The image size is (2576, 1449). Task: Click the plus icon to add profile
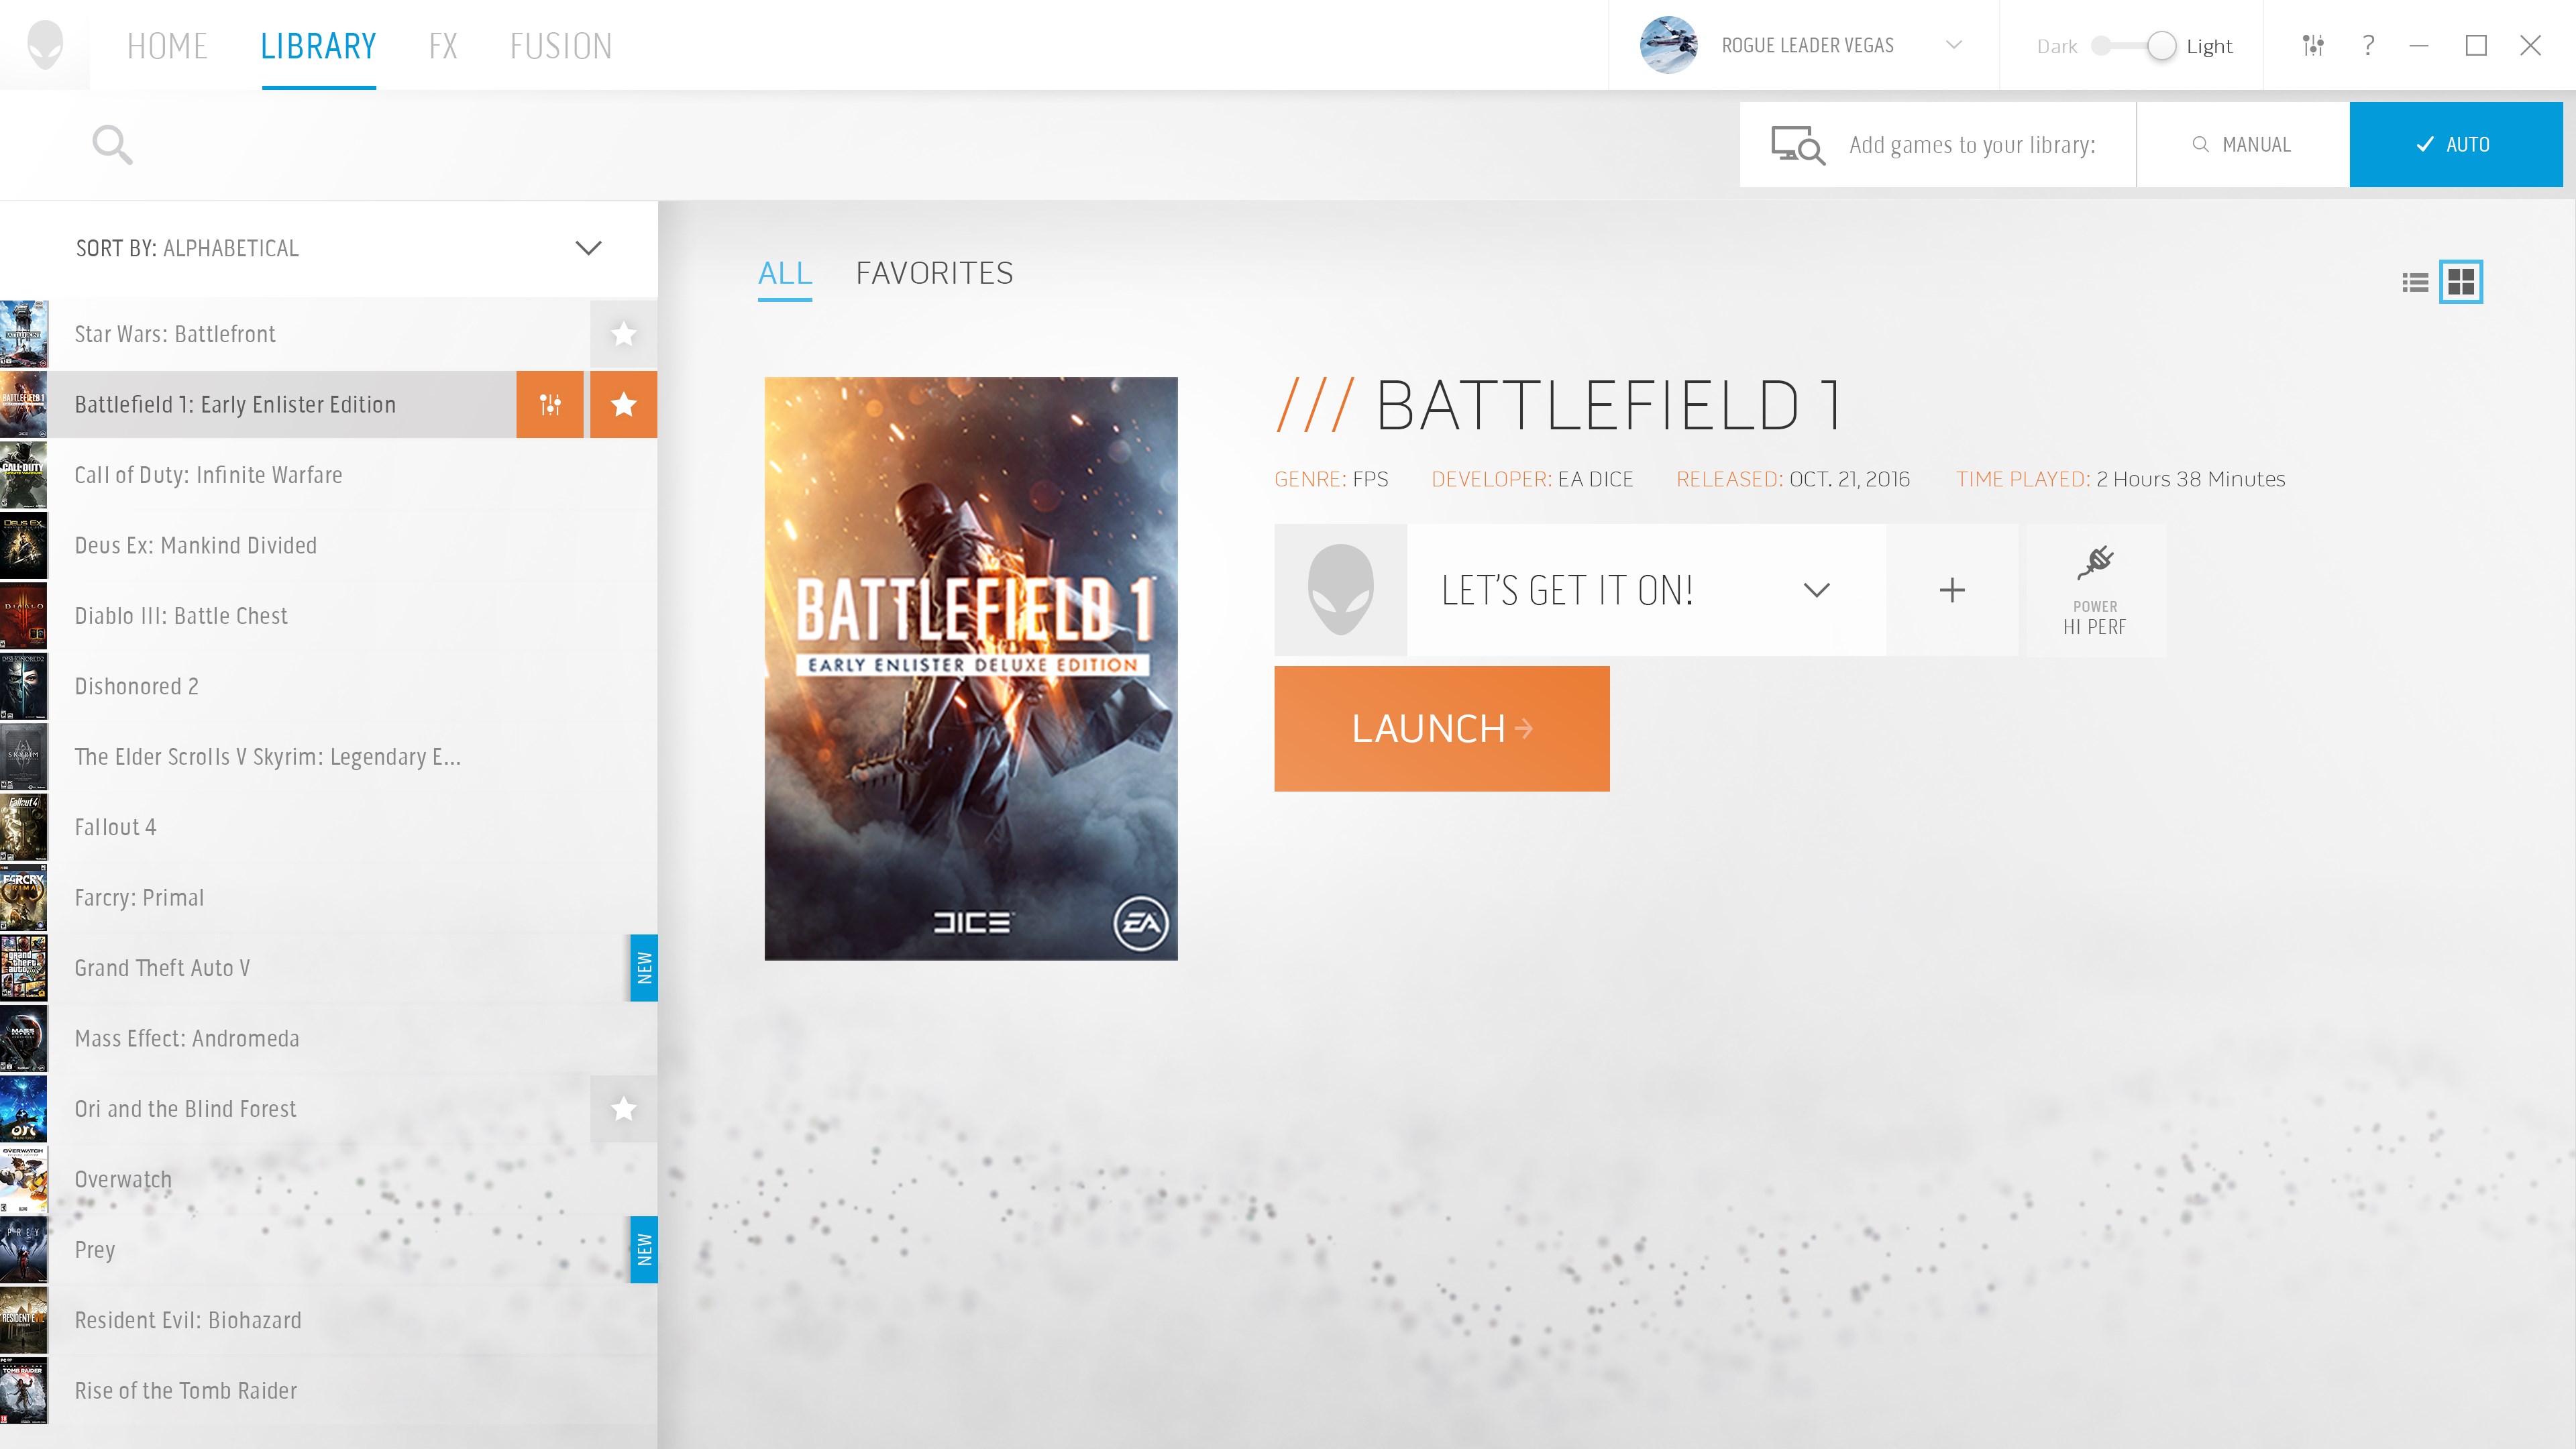pos(1952,590)
